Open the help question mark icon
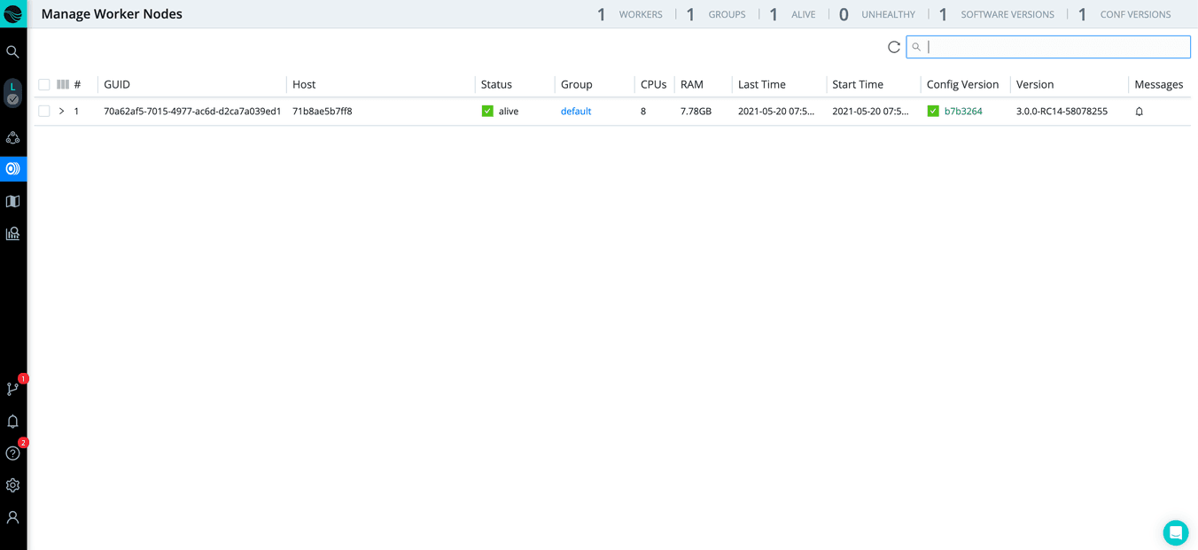 [x=13, y=453]
